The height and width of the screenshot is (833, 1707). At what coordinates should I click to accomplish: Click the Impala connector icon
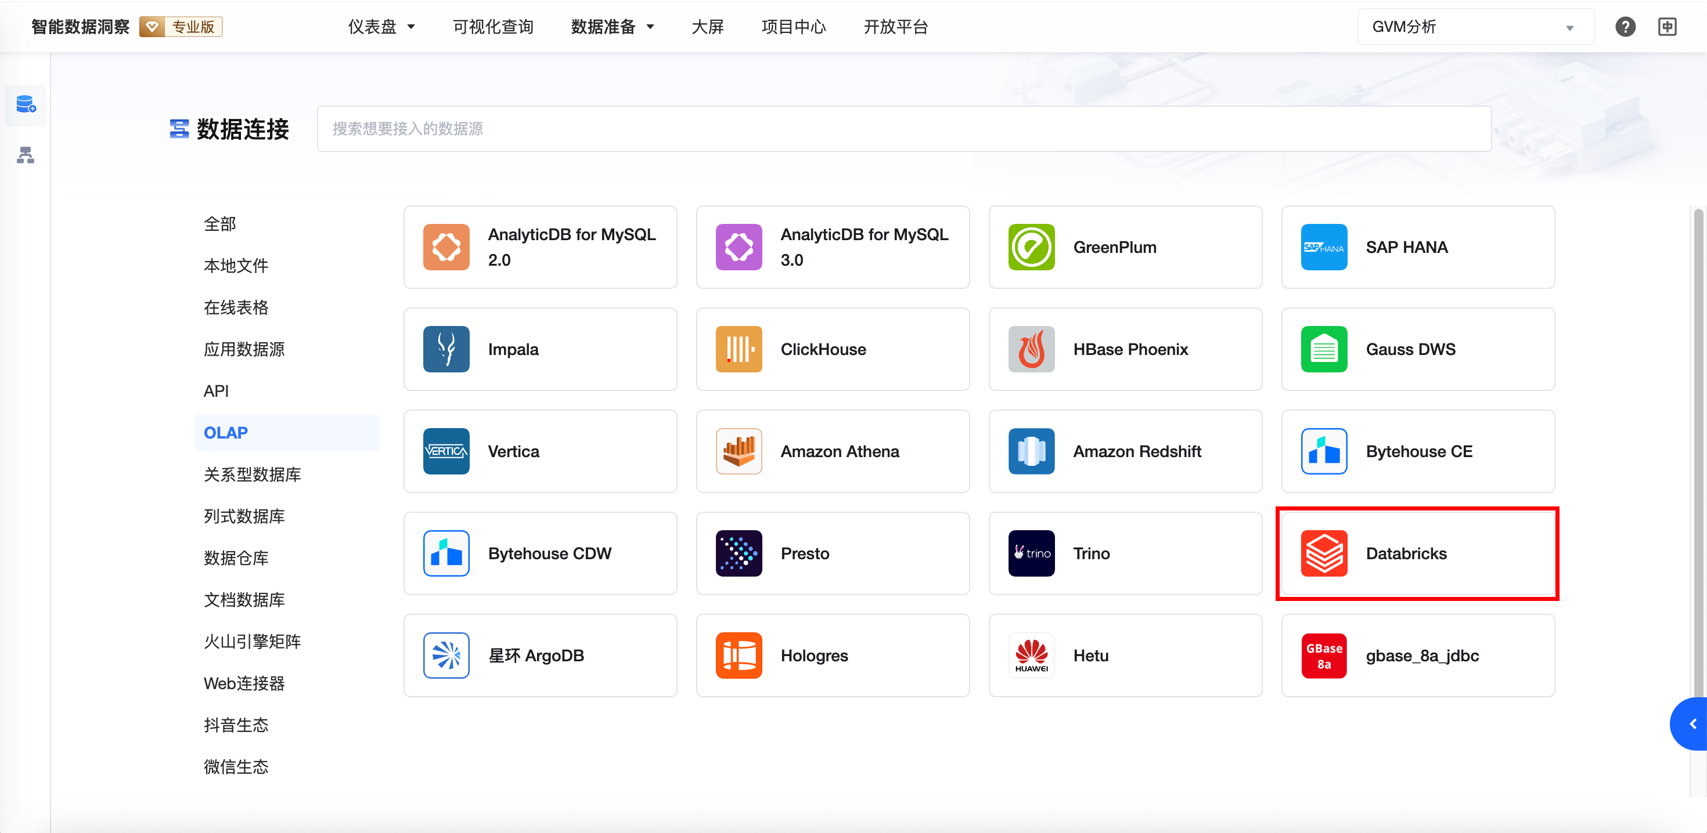pyautogui.click(x=446, y=349)
